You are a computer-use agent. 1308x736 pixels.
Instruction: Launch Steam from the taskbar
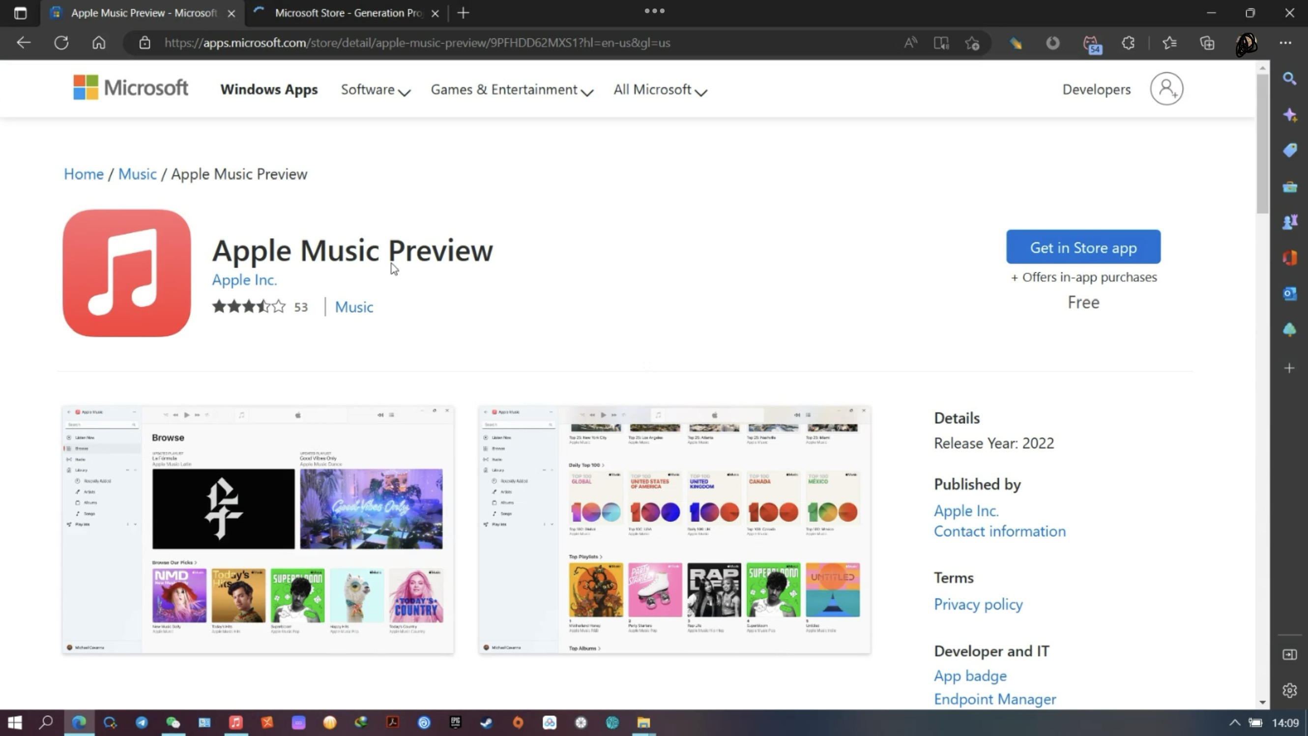tap(487, 722)
